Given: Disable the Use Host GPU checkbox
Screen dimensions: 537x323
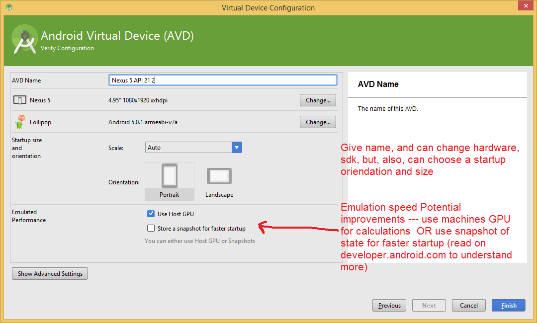Looking at the screenshot, I should point(151,214).
